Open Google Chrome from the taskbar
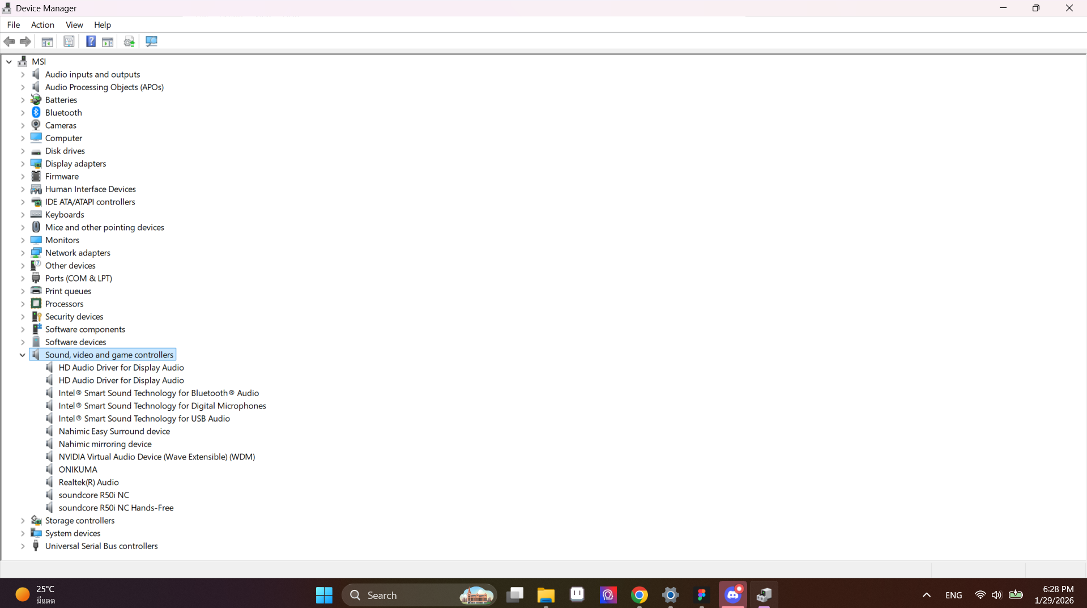Viewport: 1087px width, 608px height. tap(639, 594)
